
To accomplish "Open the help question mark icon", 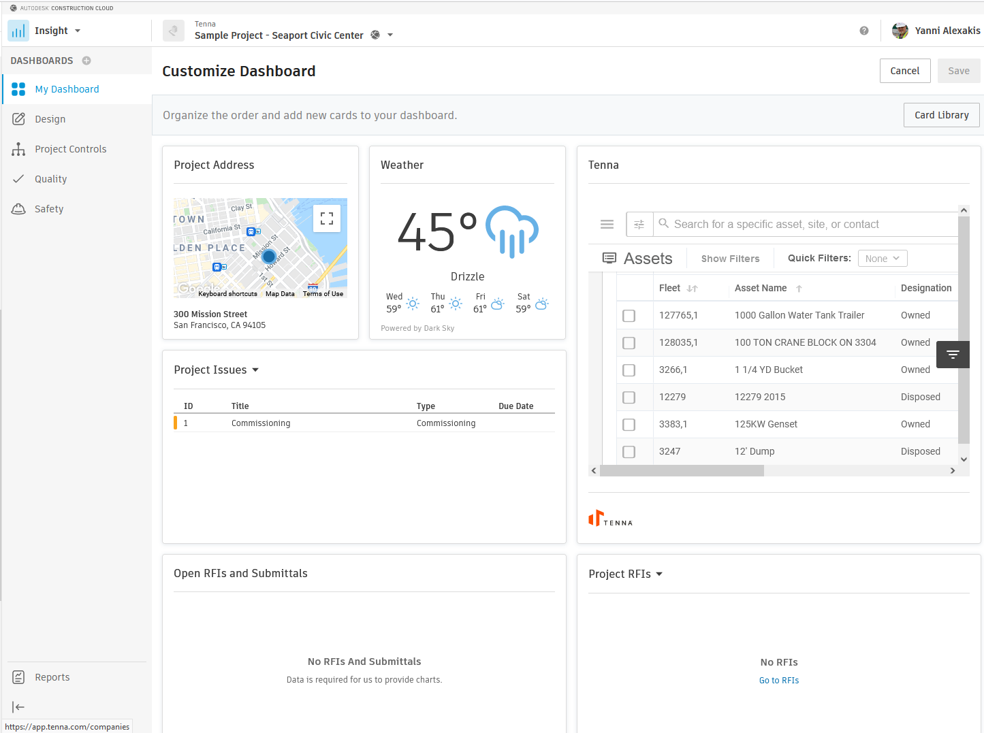I will 864,31.
